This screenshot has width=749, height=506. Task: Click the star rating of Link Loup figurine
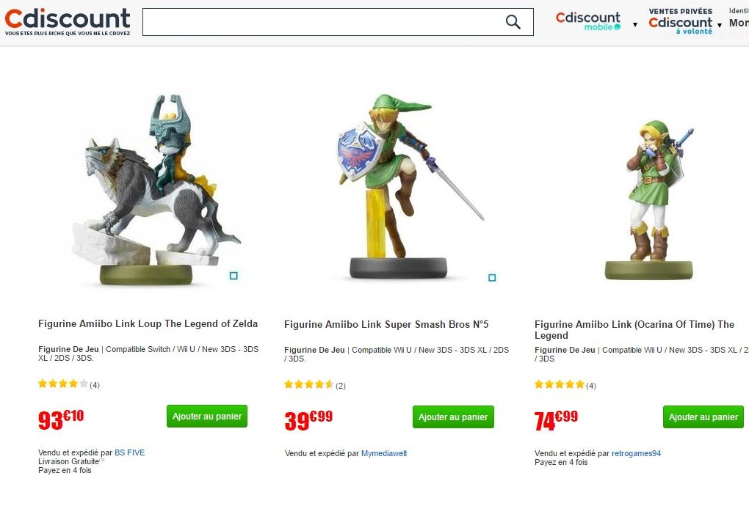63,384
